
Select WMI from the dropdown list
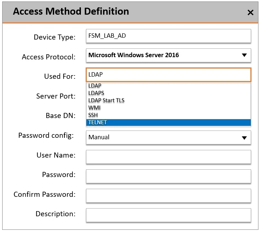[x=168, y=108]
